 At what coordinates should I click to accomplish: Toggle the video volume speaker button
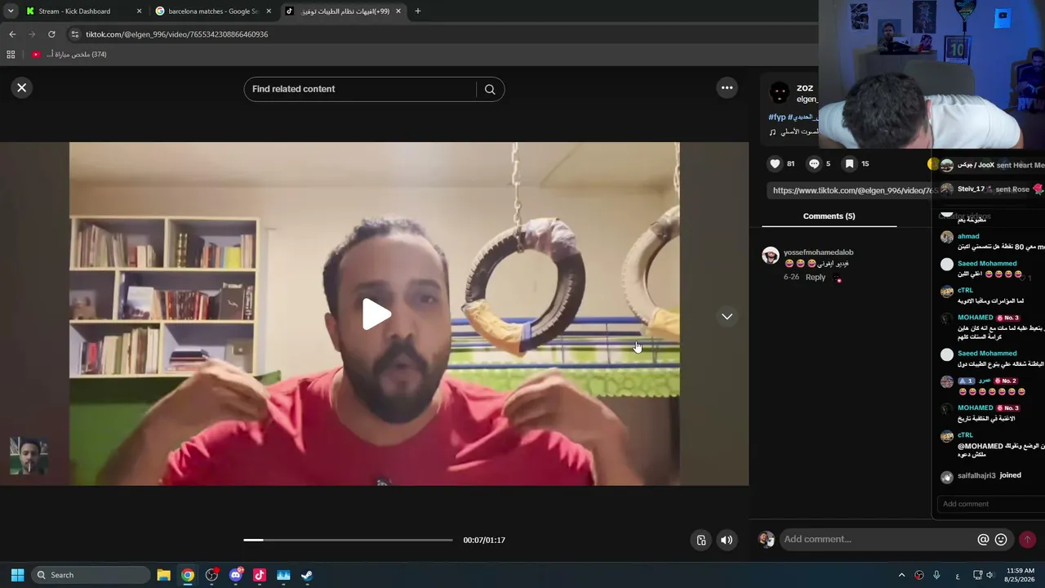click(x=726, y=540)
